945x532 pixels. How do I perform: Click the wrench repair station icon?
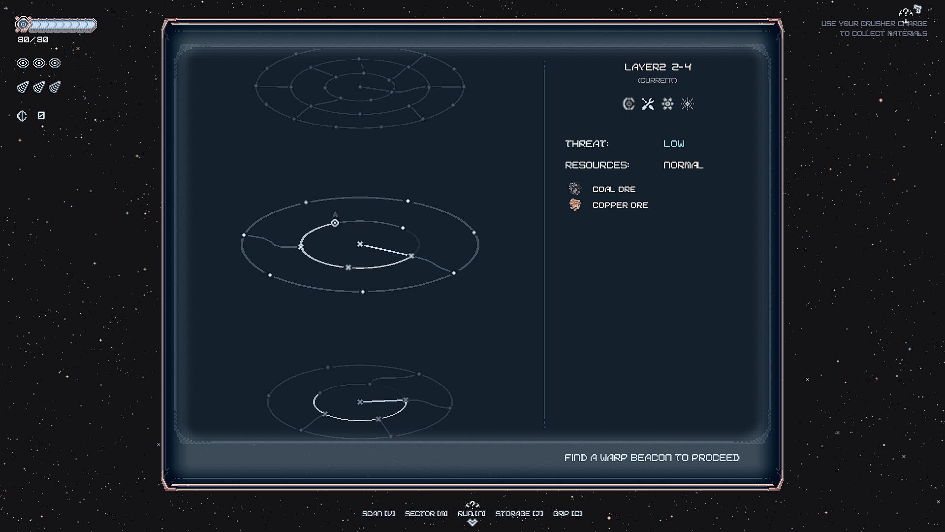click(x=648, y=104)
